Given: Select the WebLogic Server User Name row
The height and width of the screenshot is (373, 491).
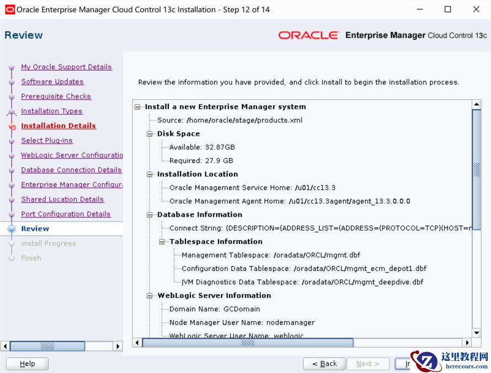Looking at the screenshot, I should coord(236,335).
